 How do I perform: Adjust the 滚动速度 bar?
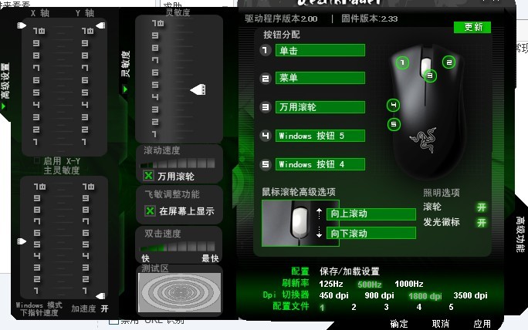pyautogui.click(x=178, y=163)
